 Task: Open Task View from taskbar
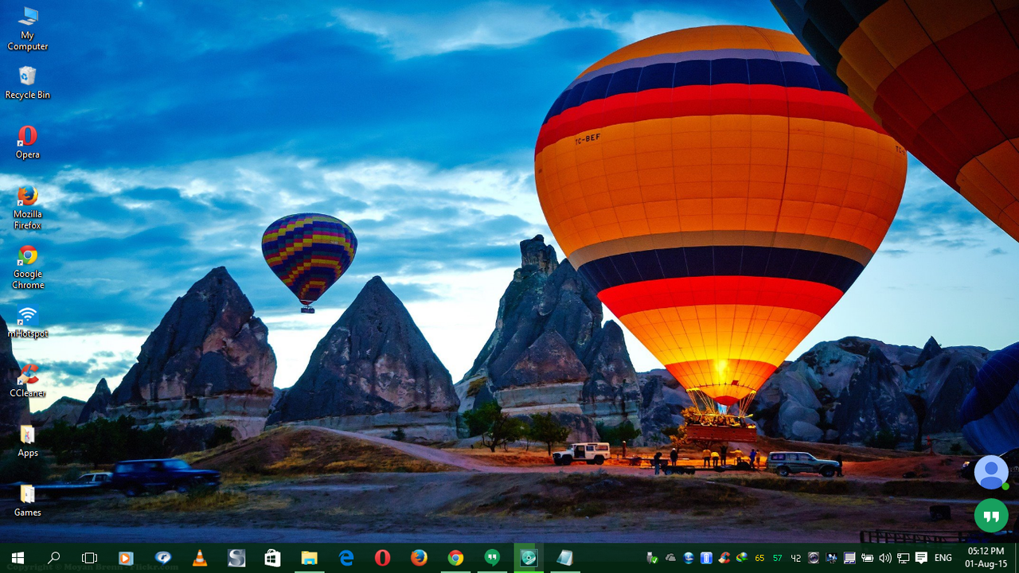[x=90, y=558]
